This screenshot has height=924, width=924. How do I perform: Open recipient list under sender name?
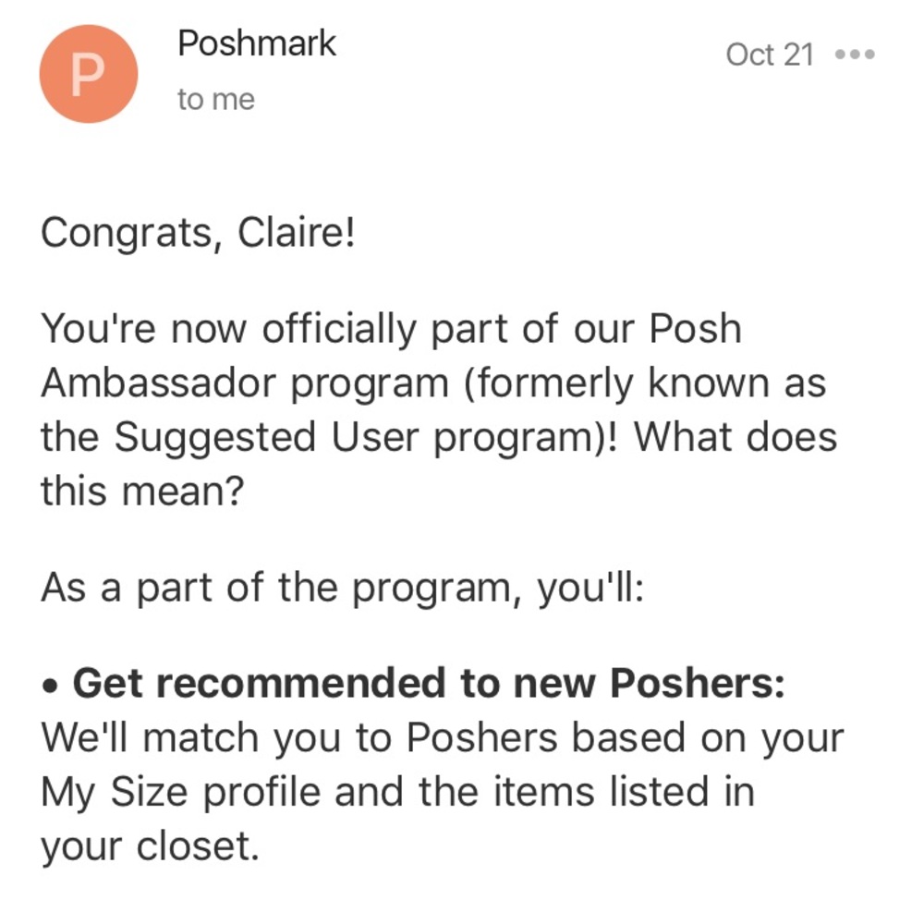pos(214,98)
